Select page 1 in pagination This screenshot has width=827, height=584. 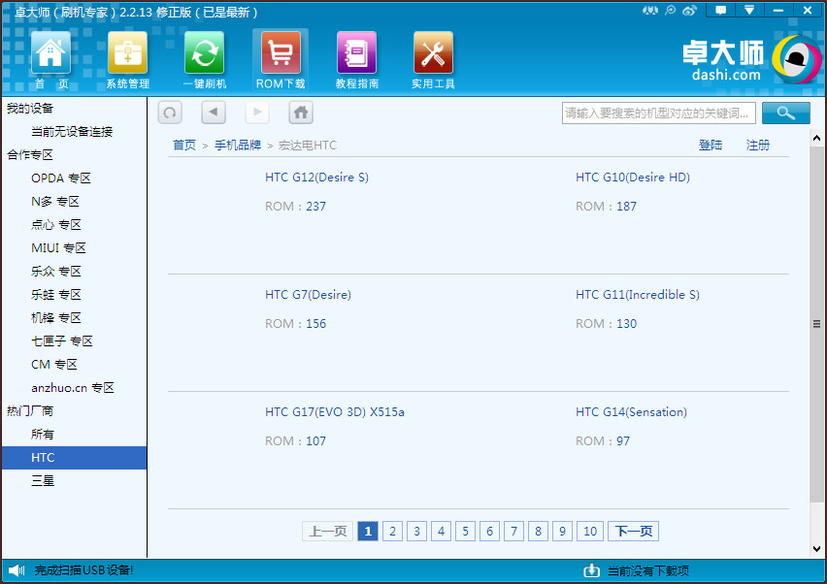368,532
